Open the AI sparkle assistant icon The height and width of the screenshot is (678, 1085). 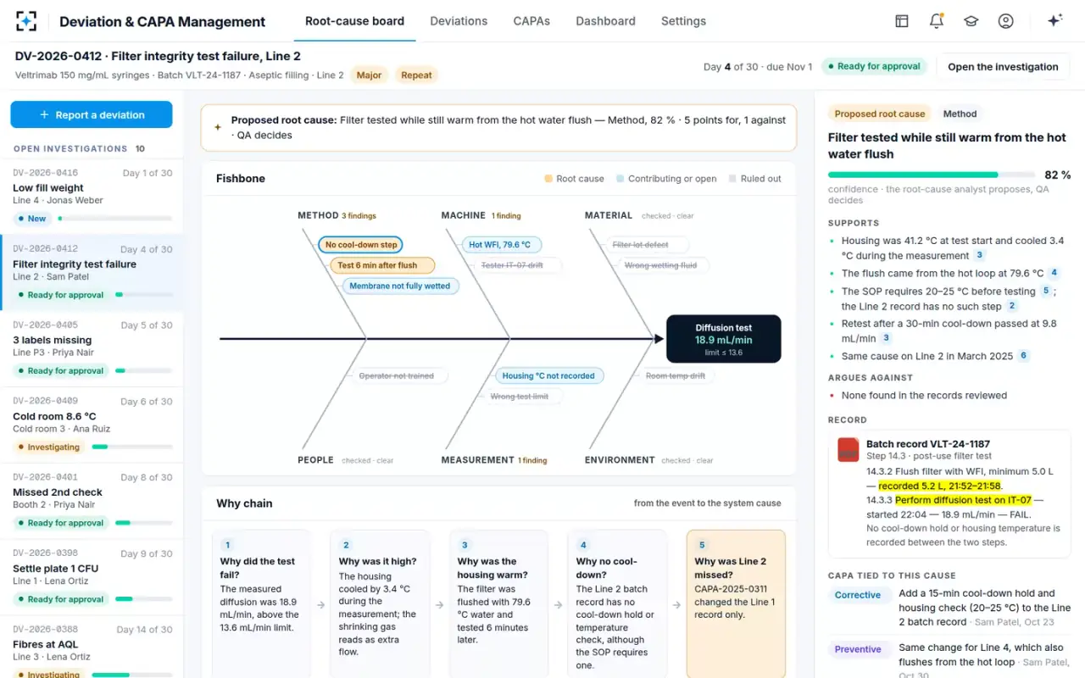tap(1054, 21)
